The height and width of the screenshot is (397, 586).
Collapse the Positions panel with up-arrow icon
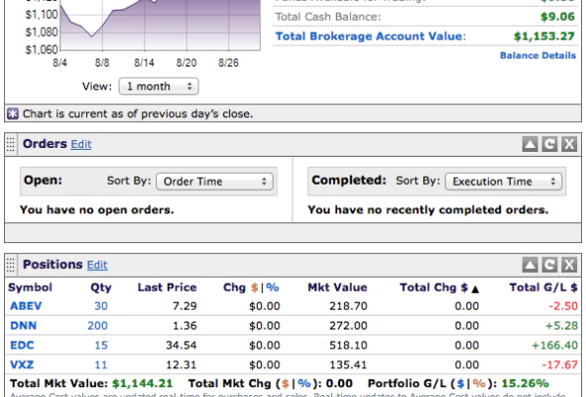pyautogui.click(x=529, y=265)
